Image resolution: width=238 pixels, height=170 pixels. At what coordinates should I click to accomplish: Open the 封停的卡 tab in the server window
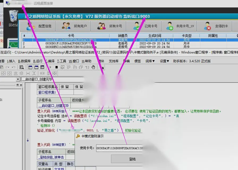click(214, 26)
